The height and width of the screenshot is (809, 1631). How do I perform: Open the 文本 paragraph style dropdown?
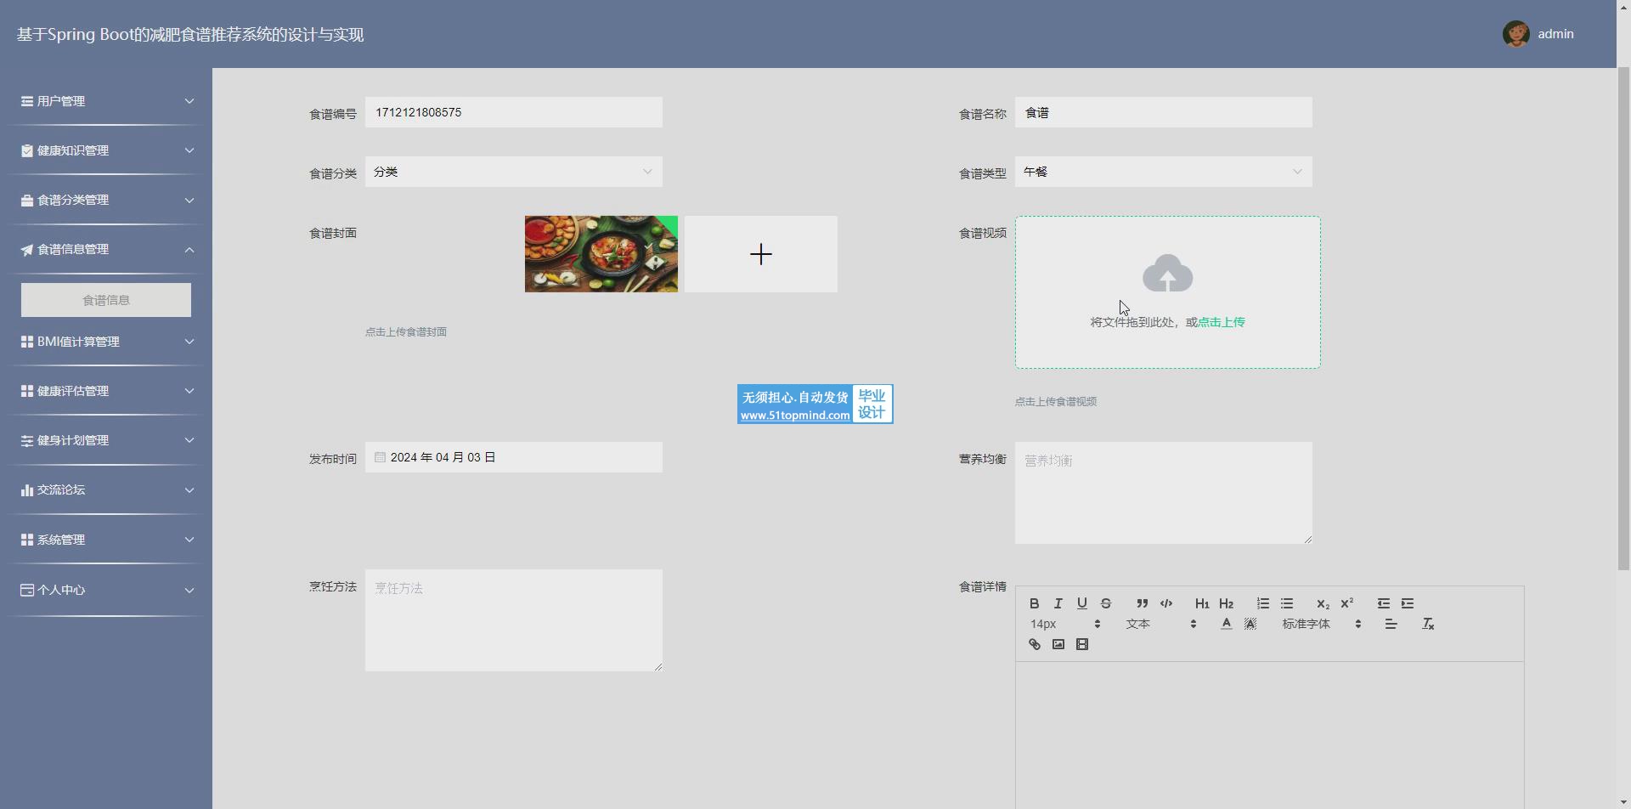1161,624
